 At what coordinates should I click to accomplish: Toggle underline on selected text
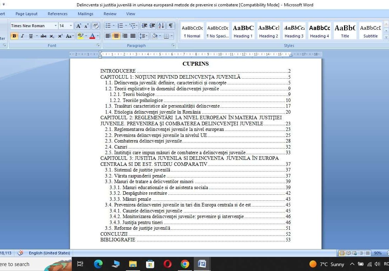[30, 36]
